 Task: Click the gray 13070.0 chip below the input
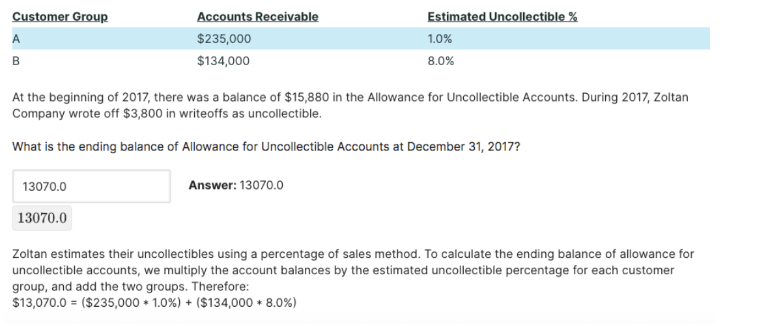[x=42, y=218]
